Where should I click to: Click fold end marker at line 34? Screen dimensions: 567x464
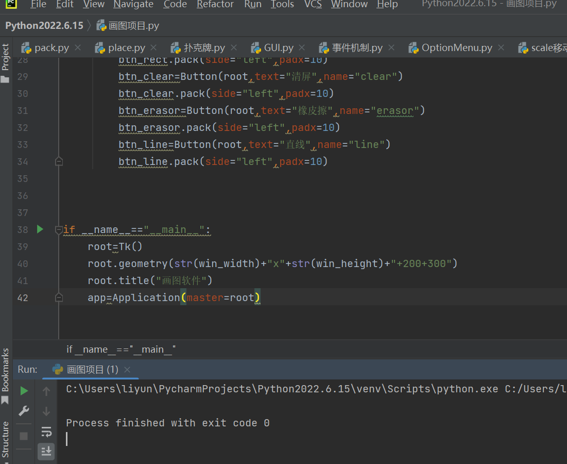pos(59,161)
